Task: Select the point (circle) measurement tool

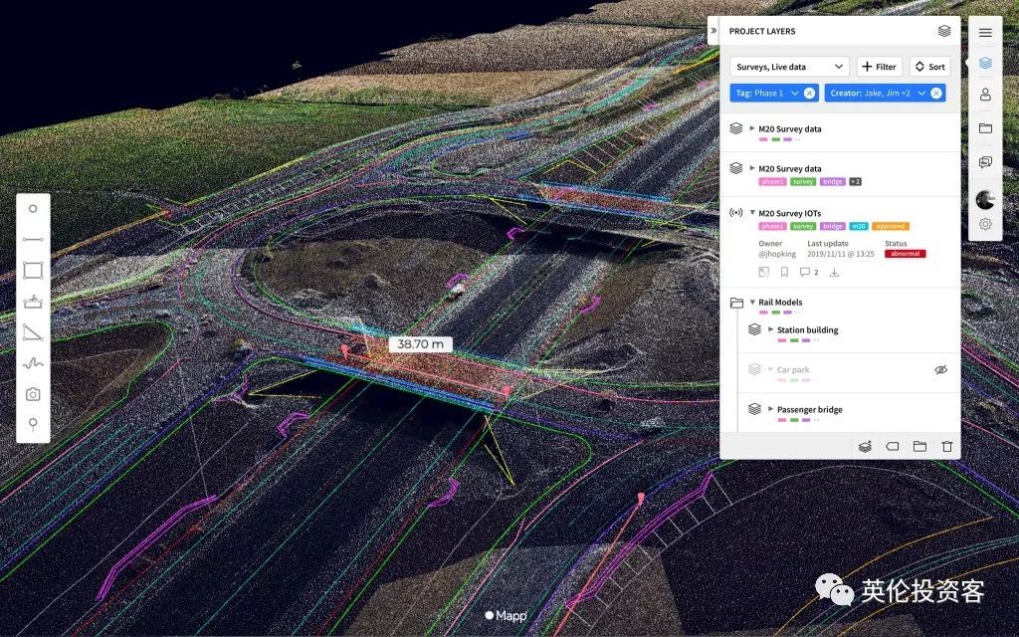Action: pos(33,209)
